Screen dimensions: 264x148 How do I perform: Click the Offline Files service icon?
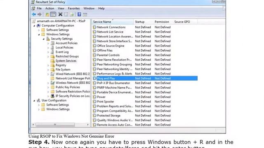(94, 51)
